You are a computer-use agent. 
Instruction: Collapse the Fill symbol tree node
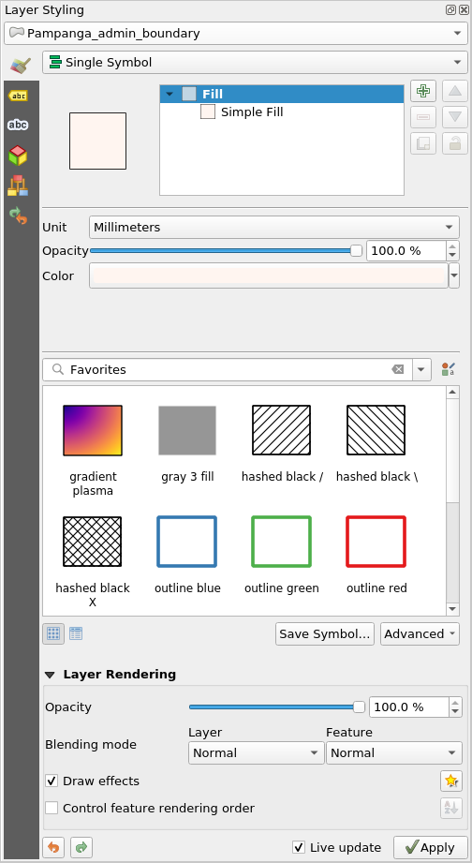pyautogui.click(x=170, y=94)
